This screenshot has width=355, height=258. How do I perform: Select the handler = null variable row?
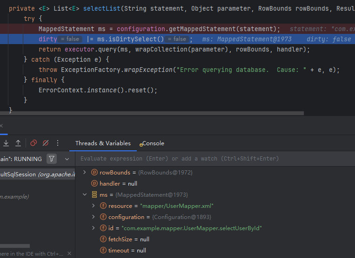pyautogui.click(x=215, y=183)
